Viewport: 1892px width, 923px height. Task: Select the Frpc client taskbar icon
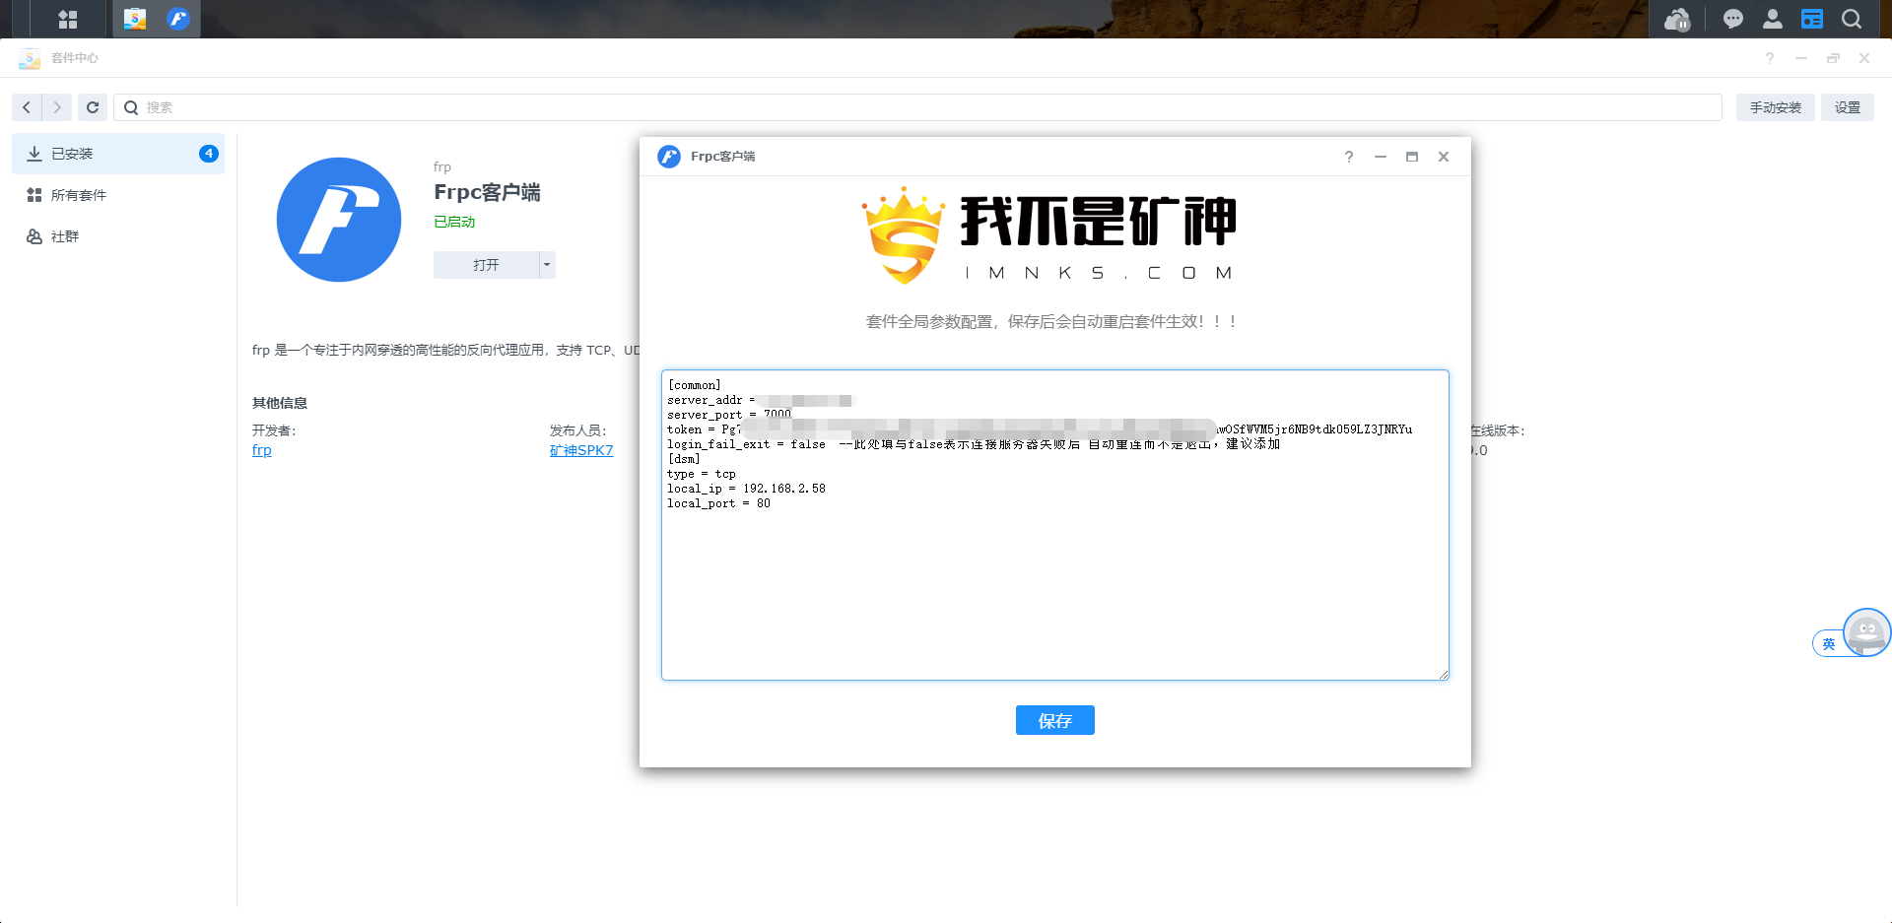178,19
